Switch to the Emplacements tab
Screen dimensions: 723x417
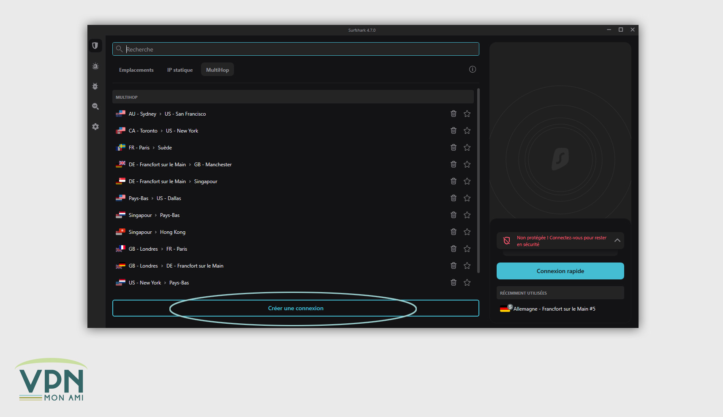pos(136,70)
